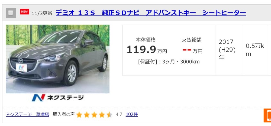Open the デミオ 13S listing title link
This screenshot has width=271, height=126.
click(x=151, y=13)
